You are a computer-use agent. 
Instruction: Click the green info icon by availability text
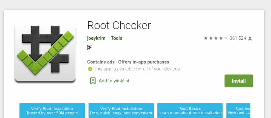point(90,69)
